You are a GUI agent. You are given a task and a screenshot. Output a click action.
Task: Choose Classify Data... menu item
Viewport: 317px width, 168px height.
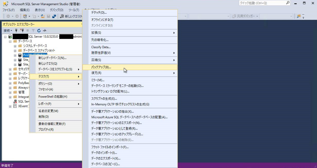[130, 47]
